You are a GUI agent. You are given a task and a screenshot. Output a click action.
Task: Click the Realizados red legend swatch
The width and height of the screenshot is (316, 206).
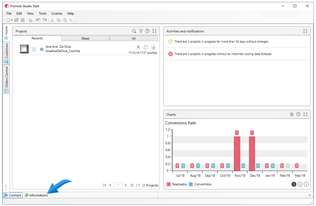point(169,184)
